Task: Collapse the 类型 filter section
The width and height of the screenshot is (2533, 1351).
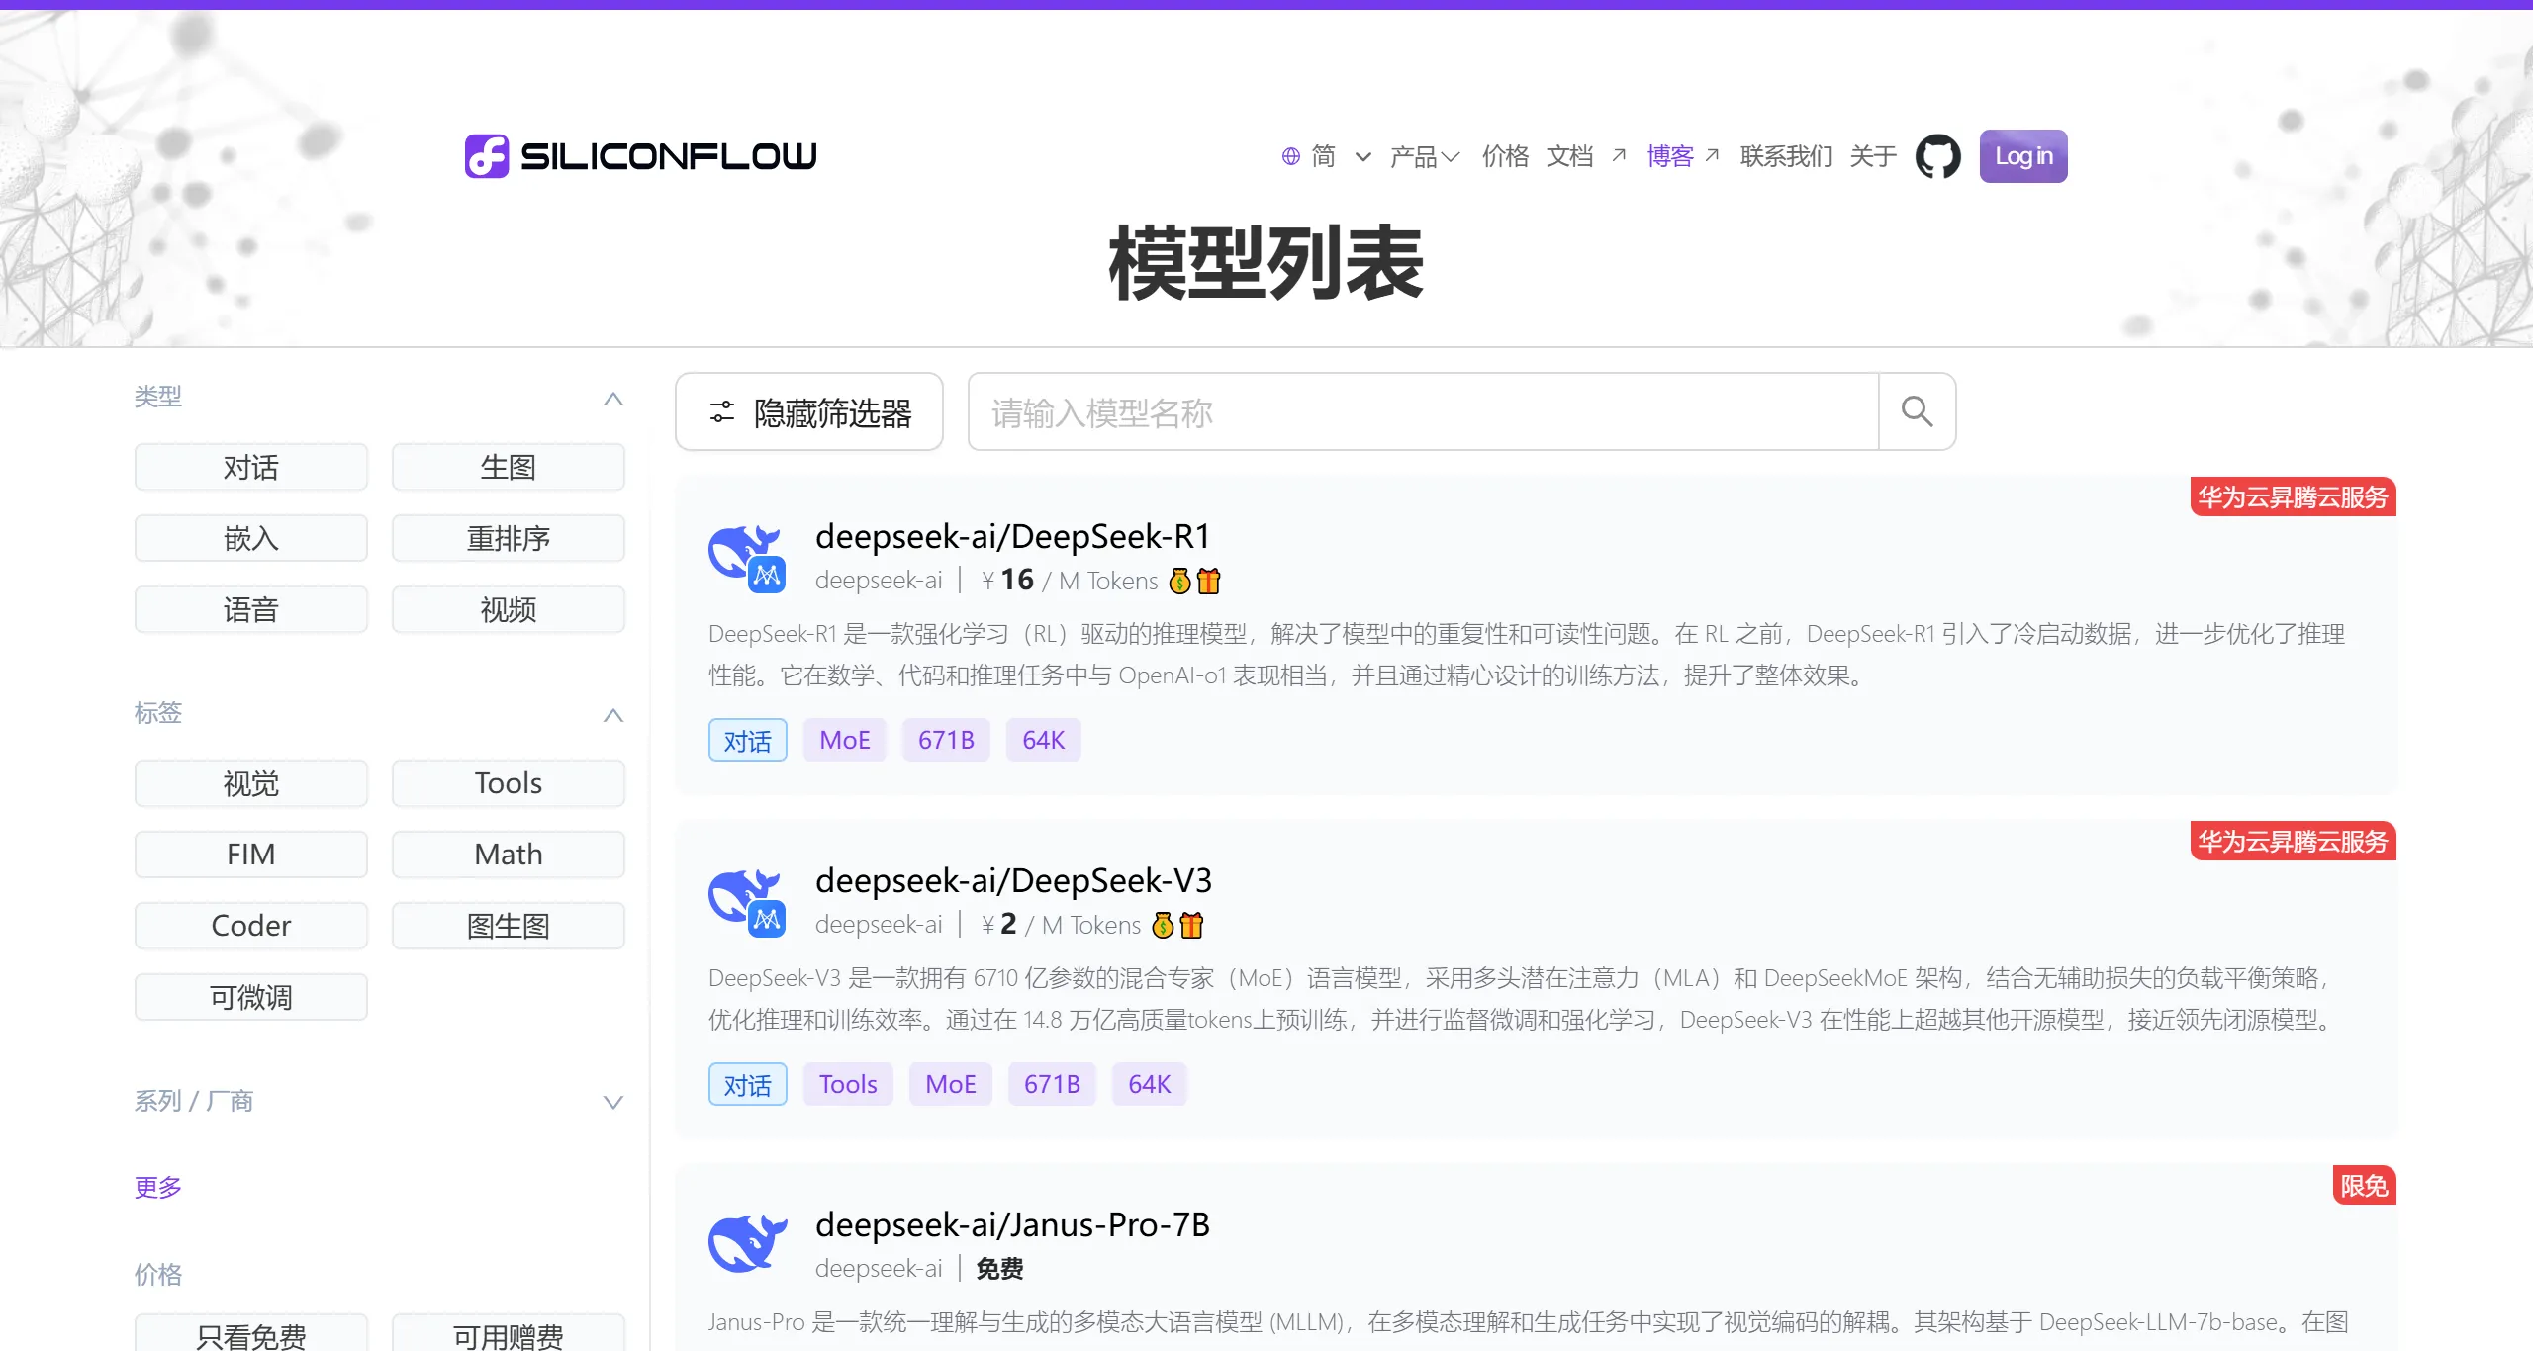Action: 612,398
